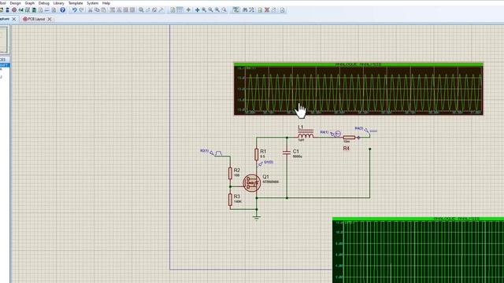
Task: Click the 3D Visualizer toolbar icon
Action: pos(21,10)
